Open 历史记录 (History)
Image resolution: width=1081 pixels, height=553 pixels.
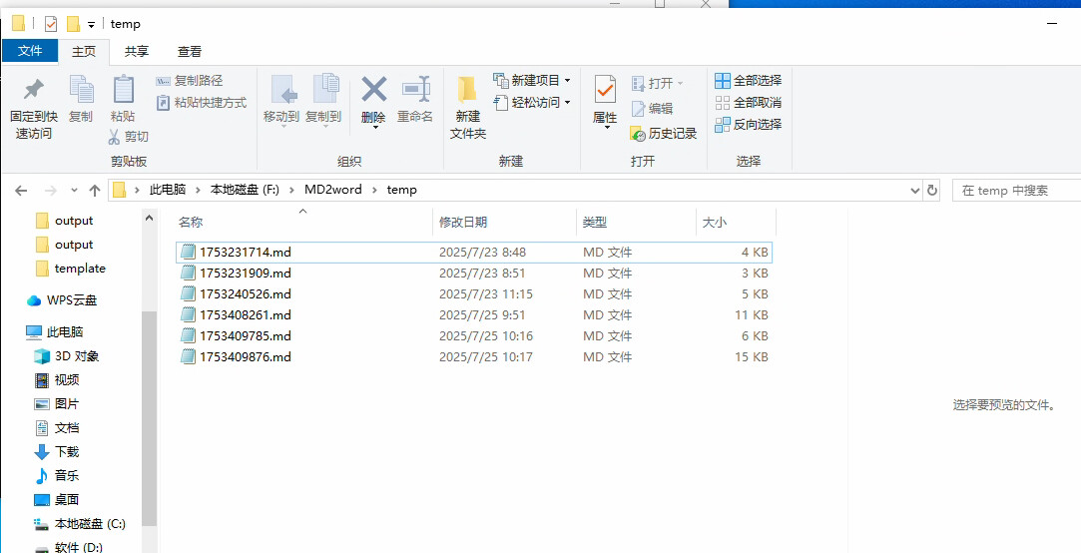click(x=664, y=134)
